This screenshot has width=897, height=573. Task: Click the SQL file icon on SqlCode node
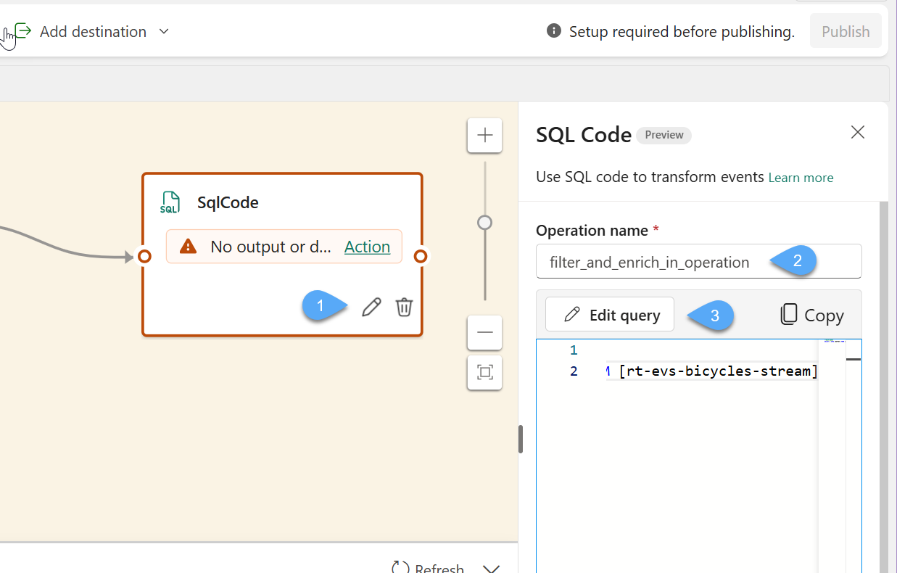(170, 202)
